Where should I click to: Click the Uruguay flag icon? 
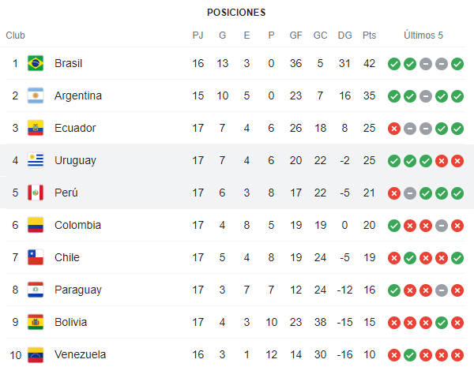pyautogui.click(x=36, y=160)
